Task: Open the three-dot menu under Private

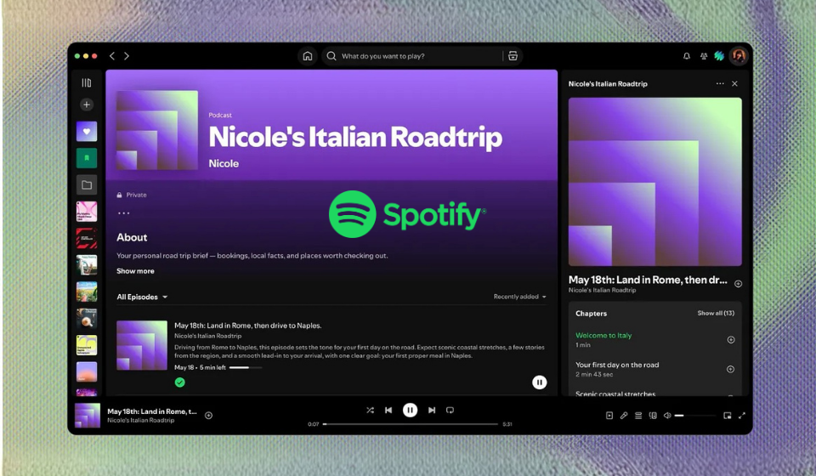Action: click(x=123, y=213)
